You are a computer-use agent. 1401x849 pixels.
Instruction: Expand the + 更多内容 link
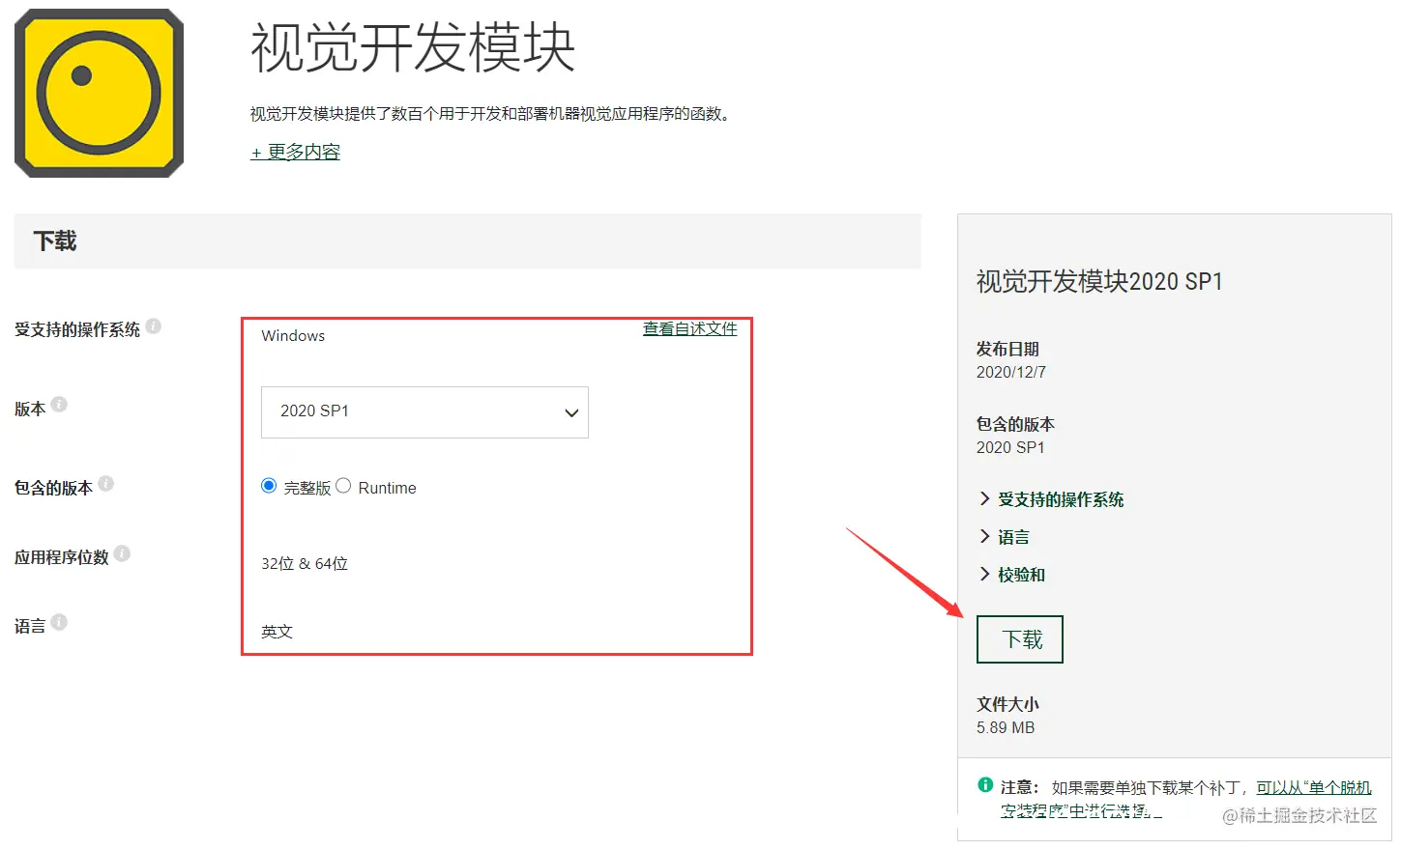[x=296, y=153]
